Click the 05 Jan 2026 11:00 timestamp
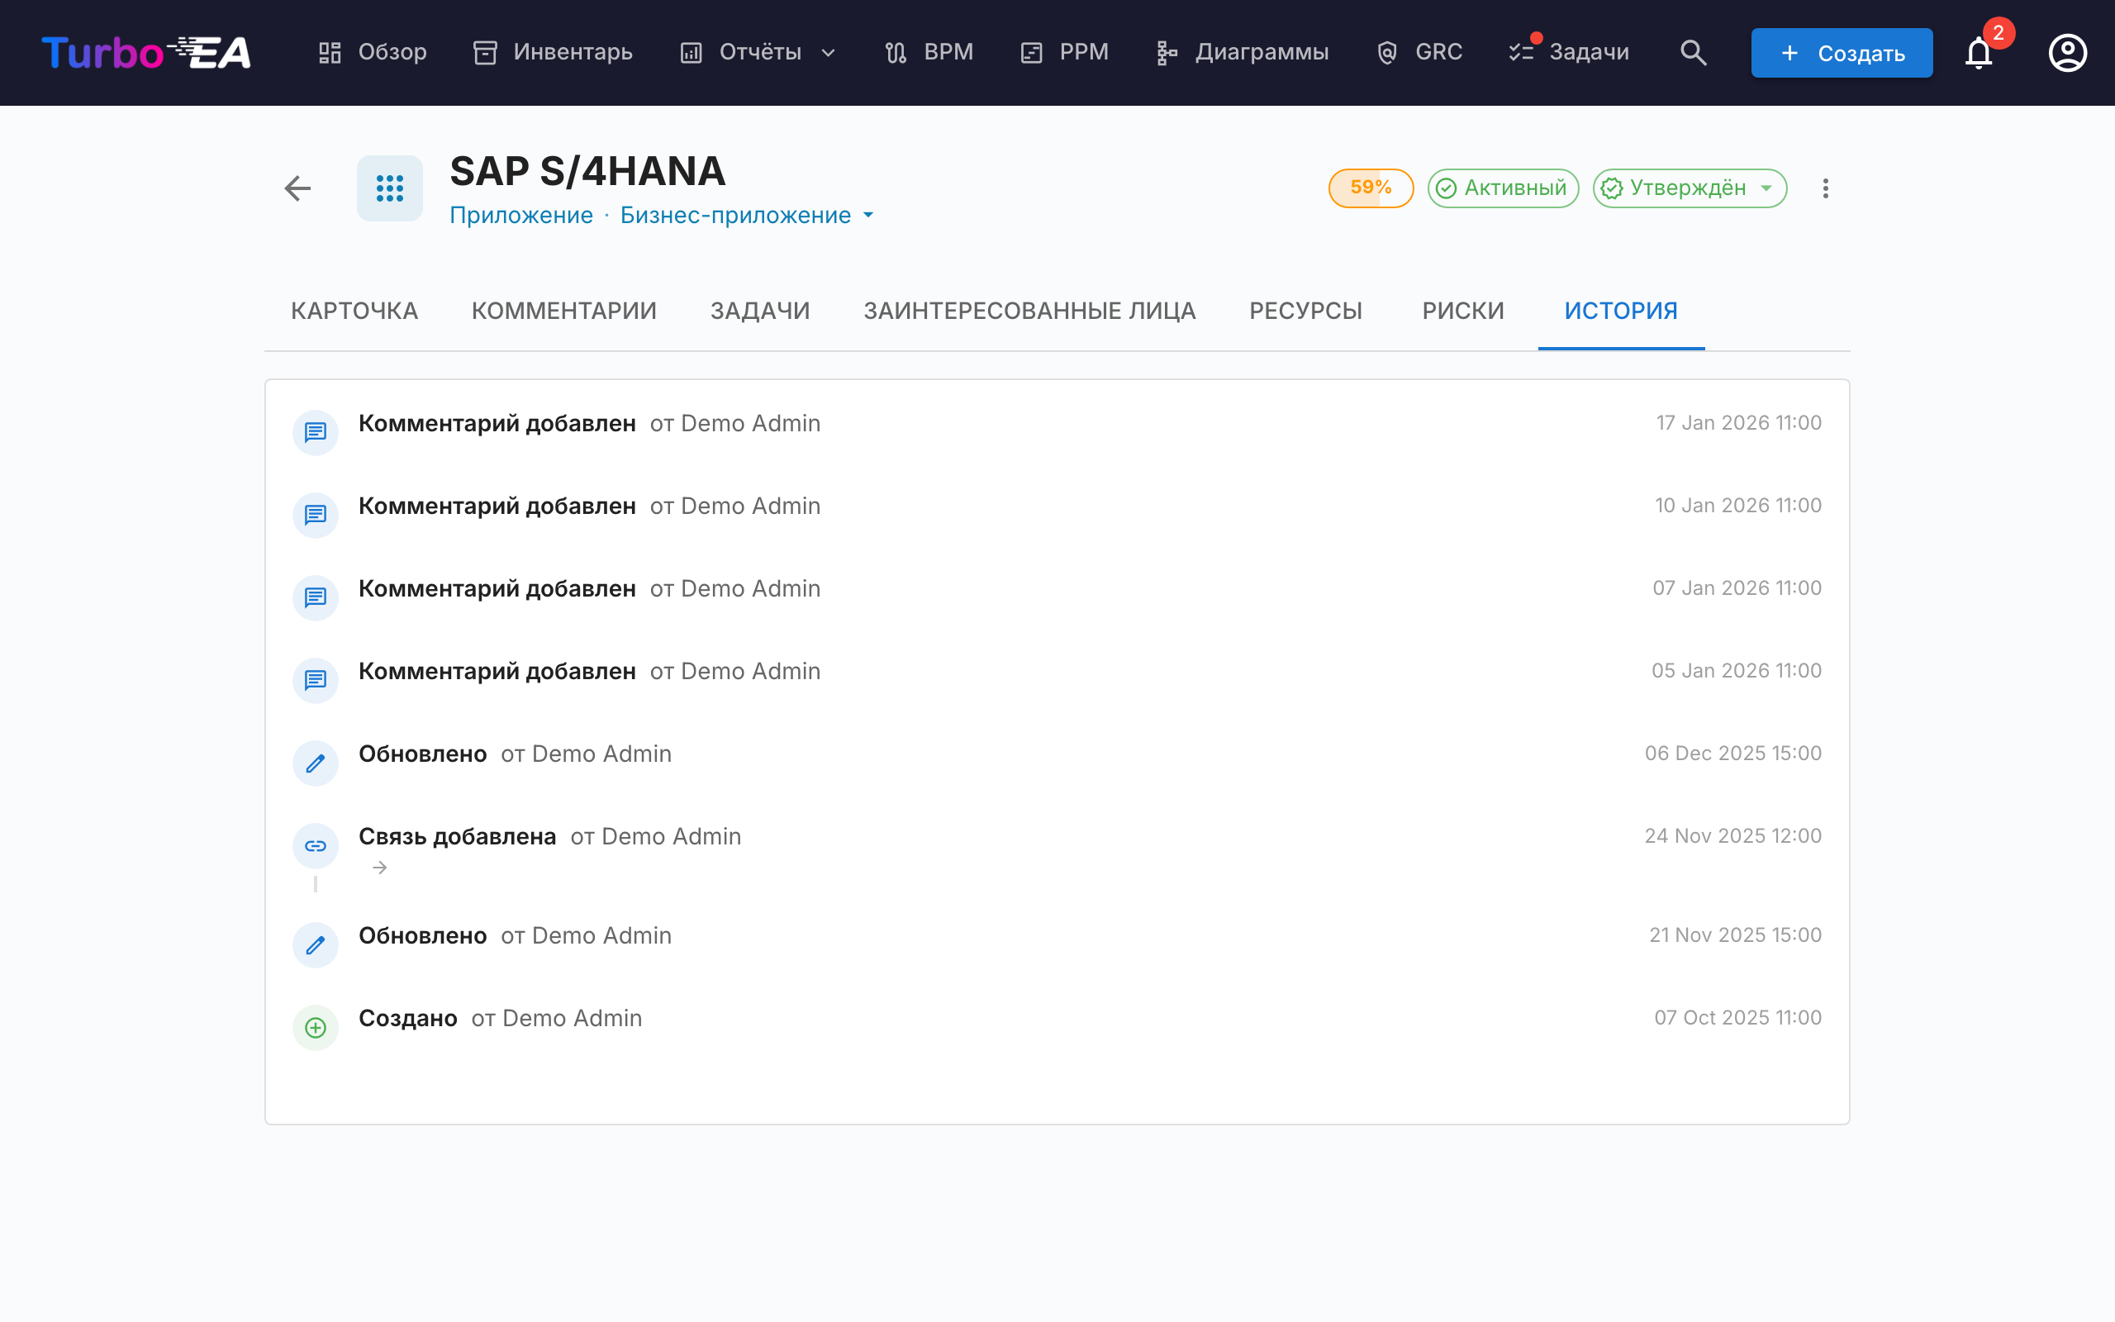The height and width of the screenshot is (1322, 2115). point(1736,671)
